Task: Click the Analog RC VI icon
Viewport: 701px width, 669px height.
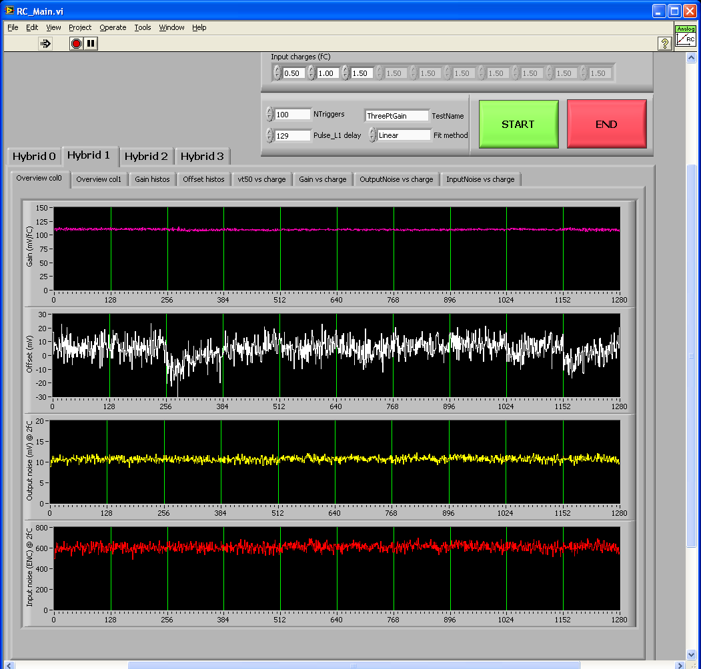Action: pyautogui.click(x=686, y=36)
